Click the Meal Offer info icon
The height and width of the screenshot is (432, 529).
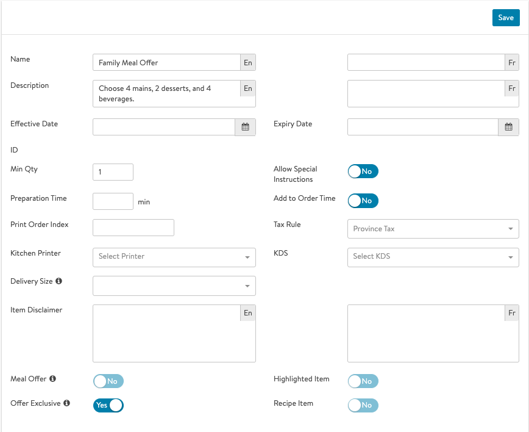[x=52, y=379]
